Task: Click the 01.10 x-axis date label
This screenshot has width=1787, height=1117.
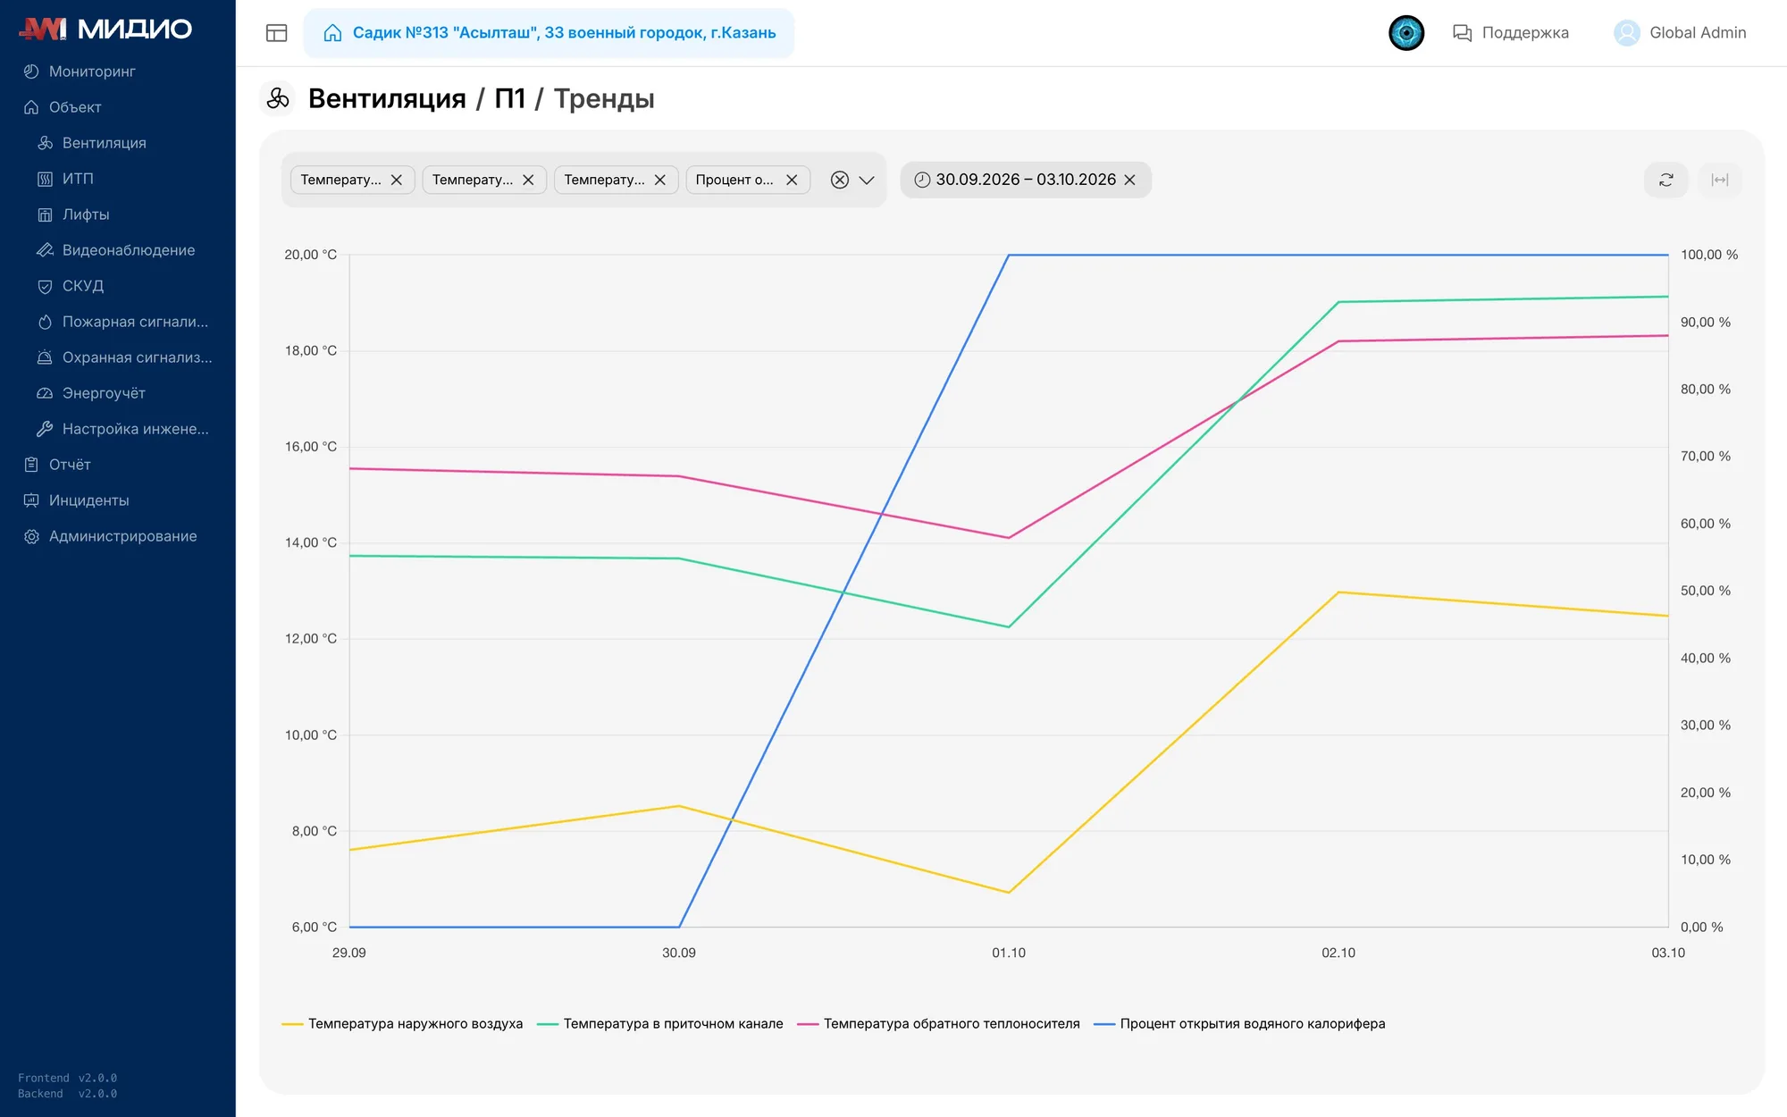Action: click(1009, 953)
